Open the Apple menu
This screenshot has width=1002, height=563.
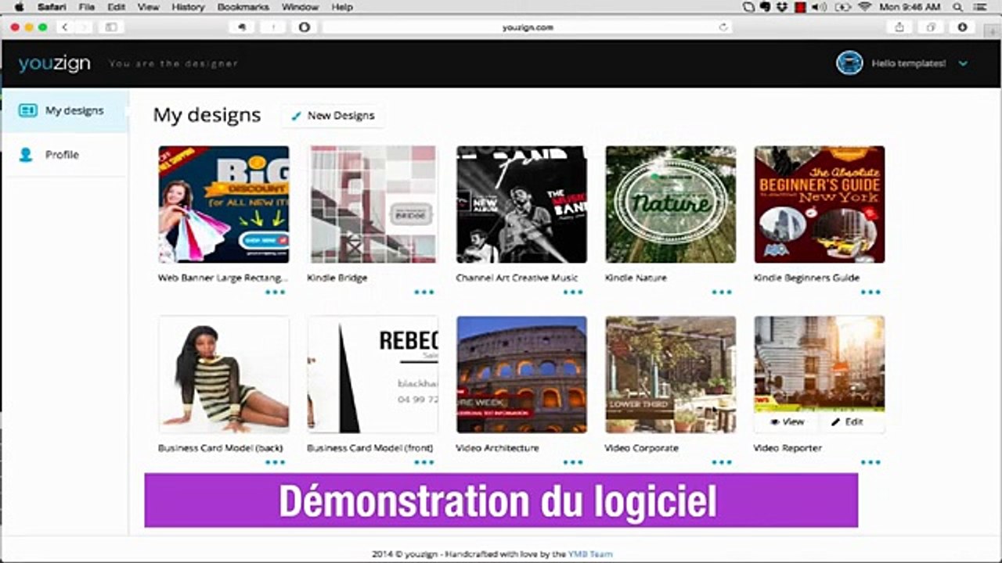(19, 7)
